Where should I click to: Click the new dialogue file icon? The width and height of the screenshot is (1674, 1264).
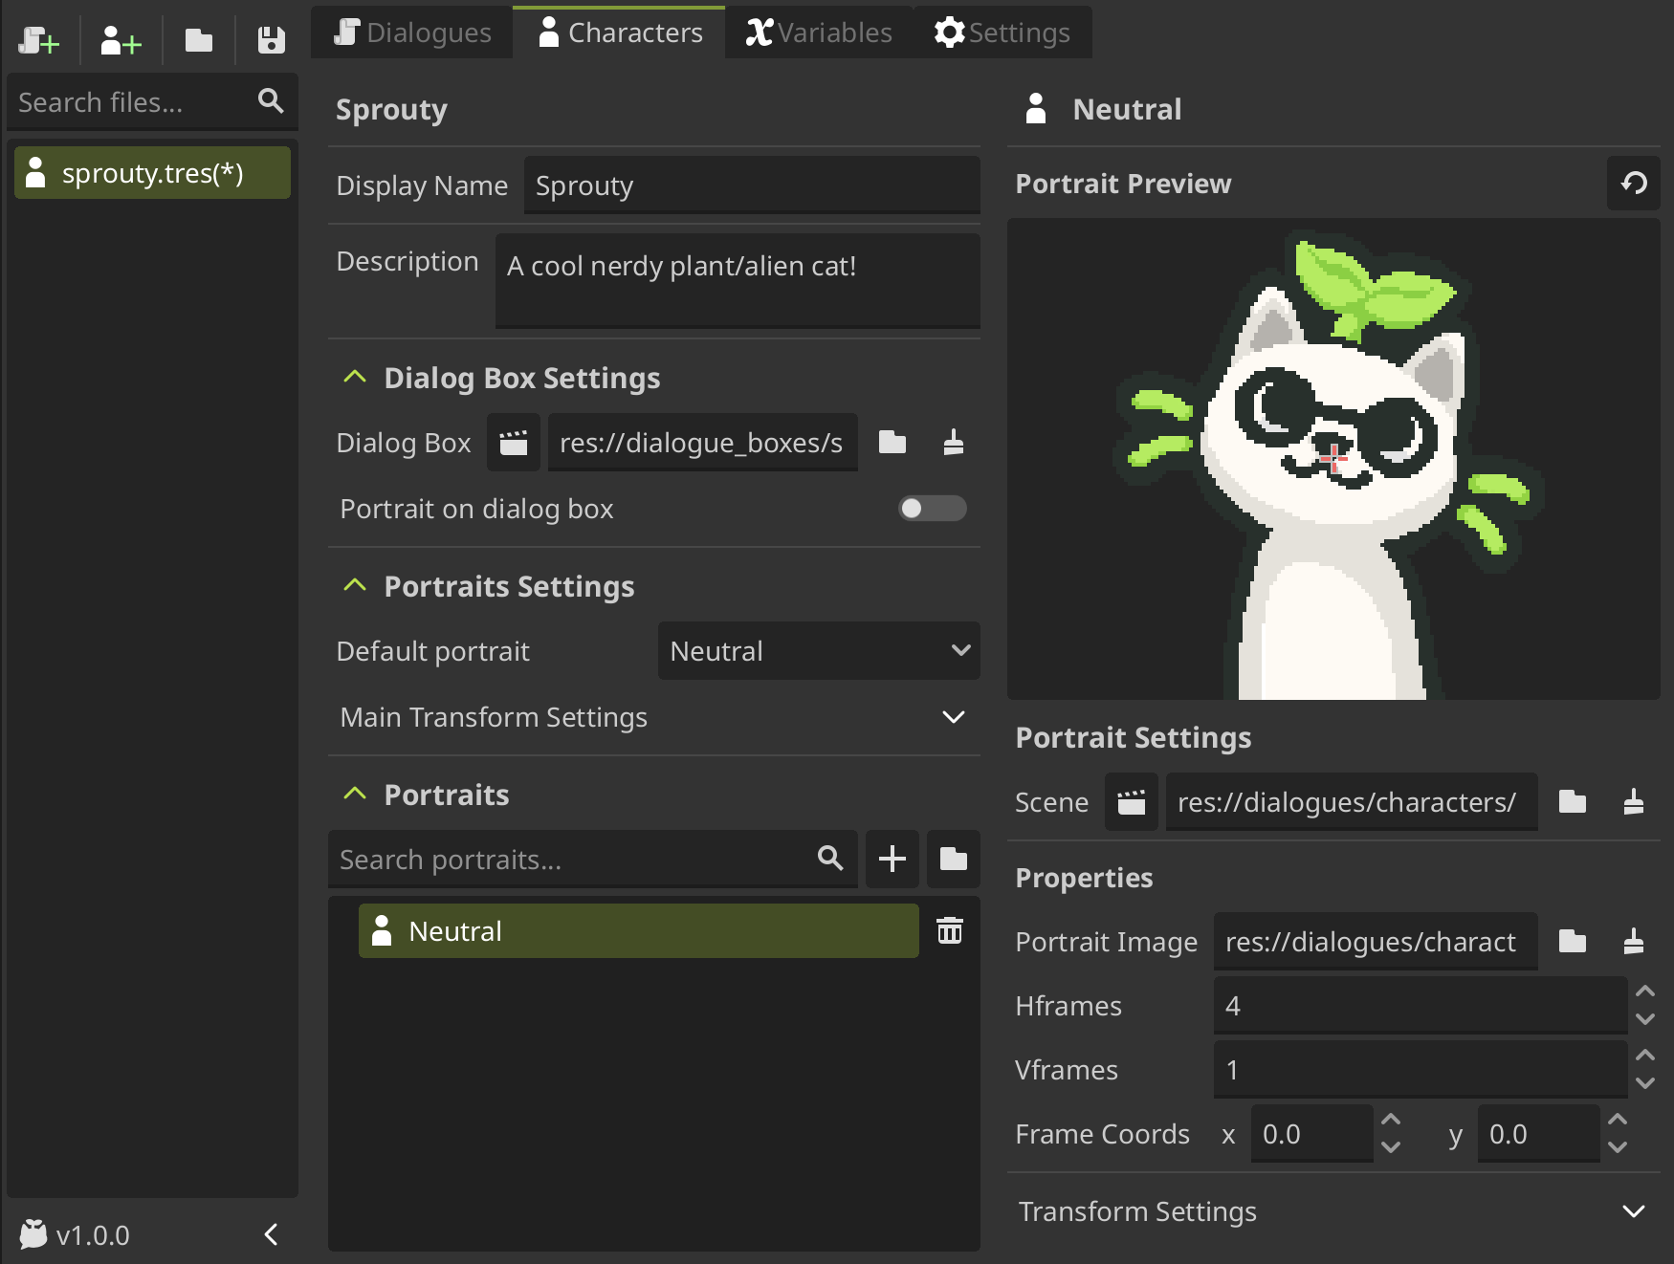pyautogui.click(x=38, y=40)
